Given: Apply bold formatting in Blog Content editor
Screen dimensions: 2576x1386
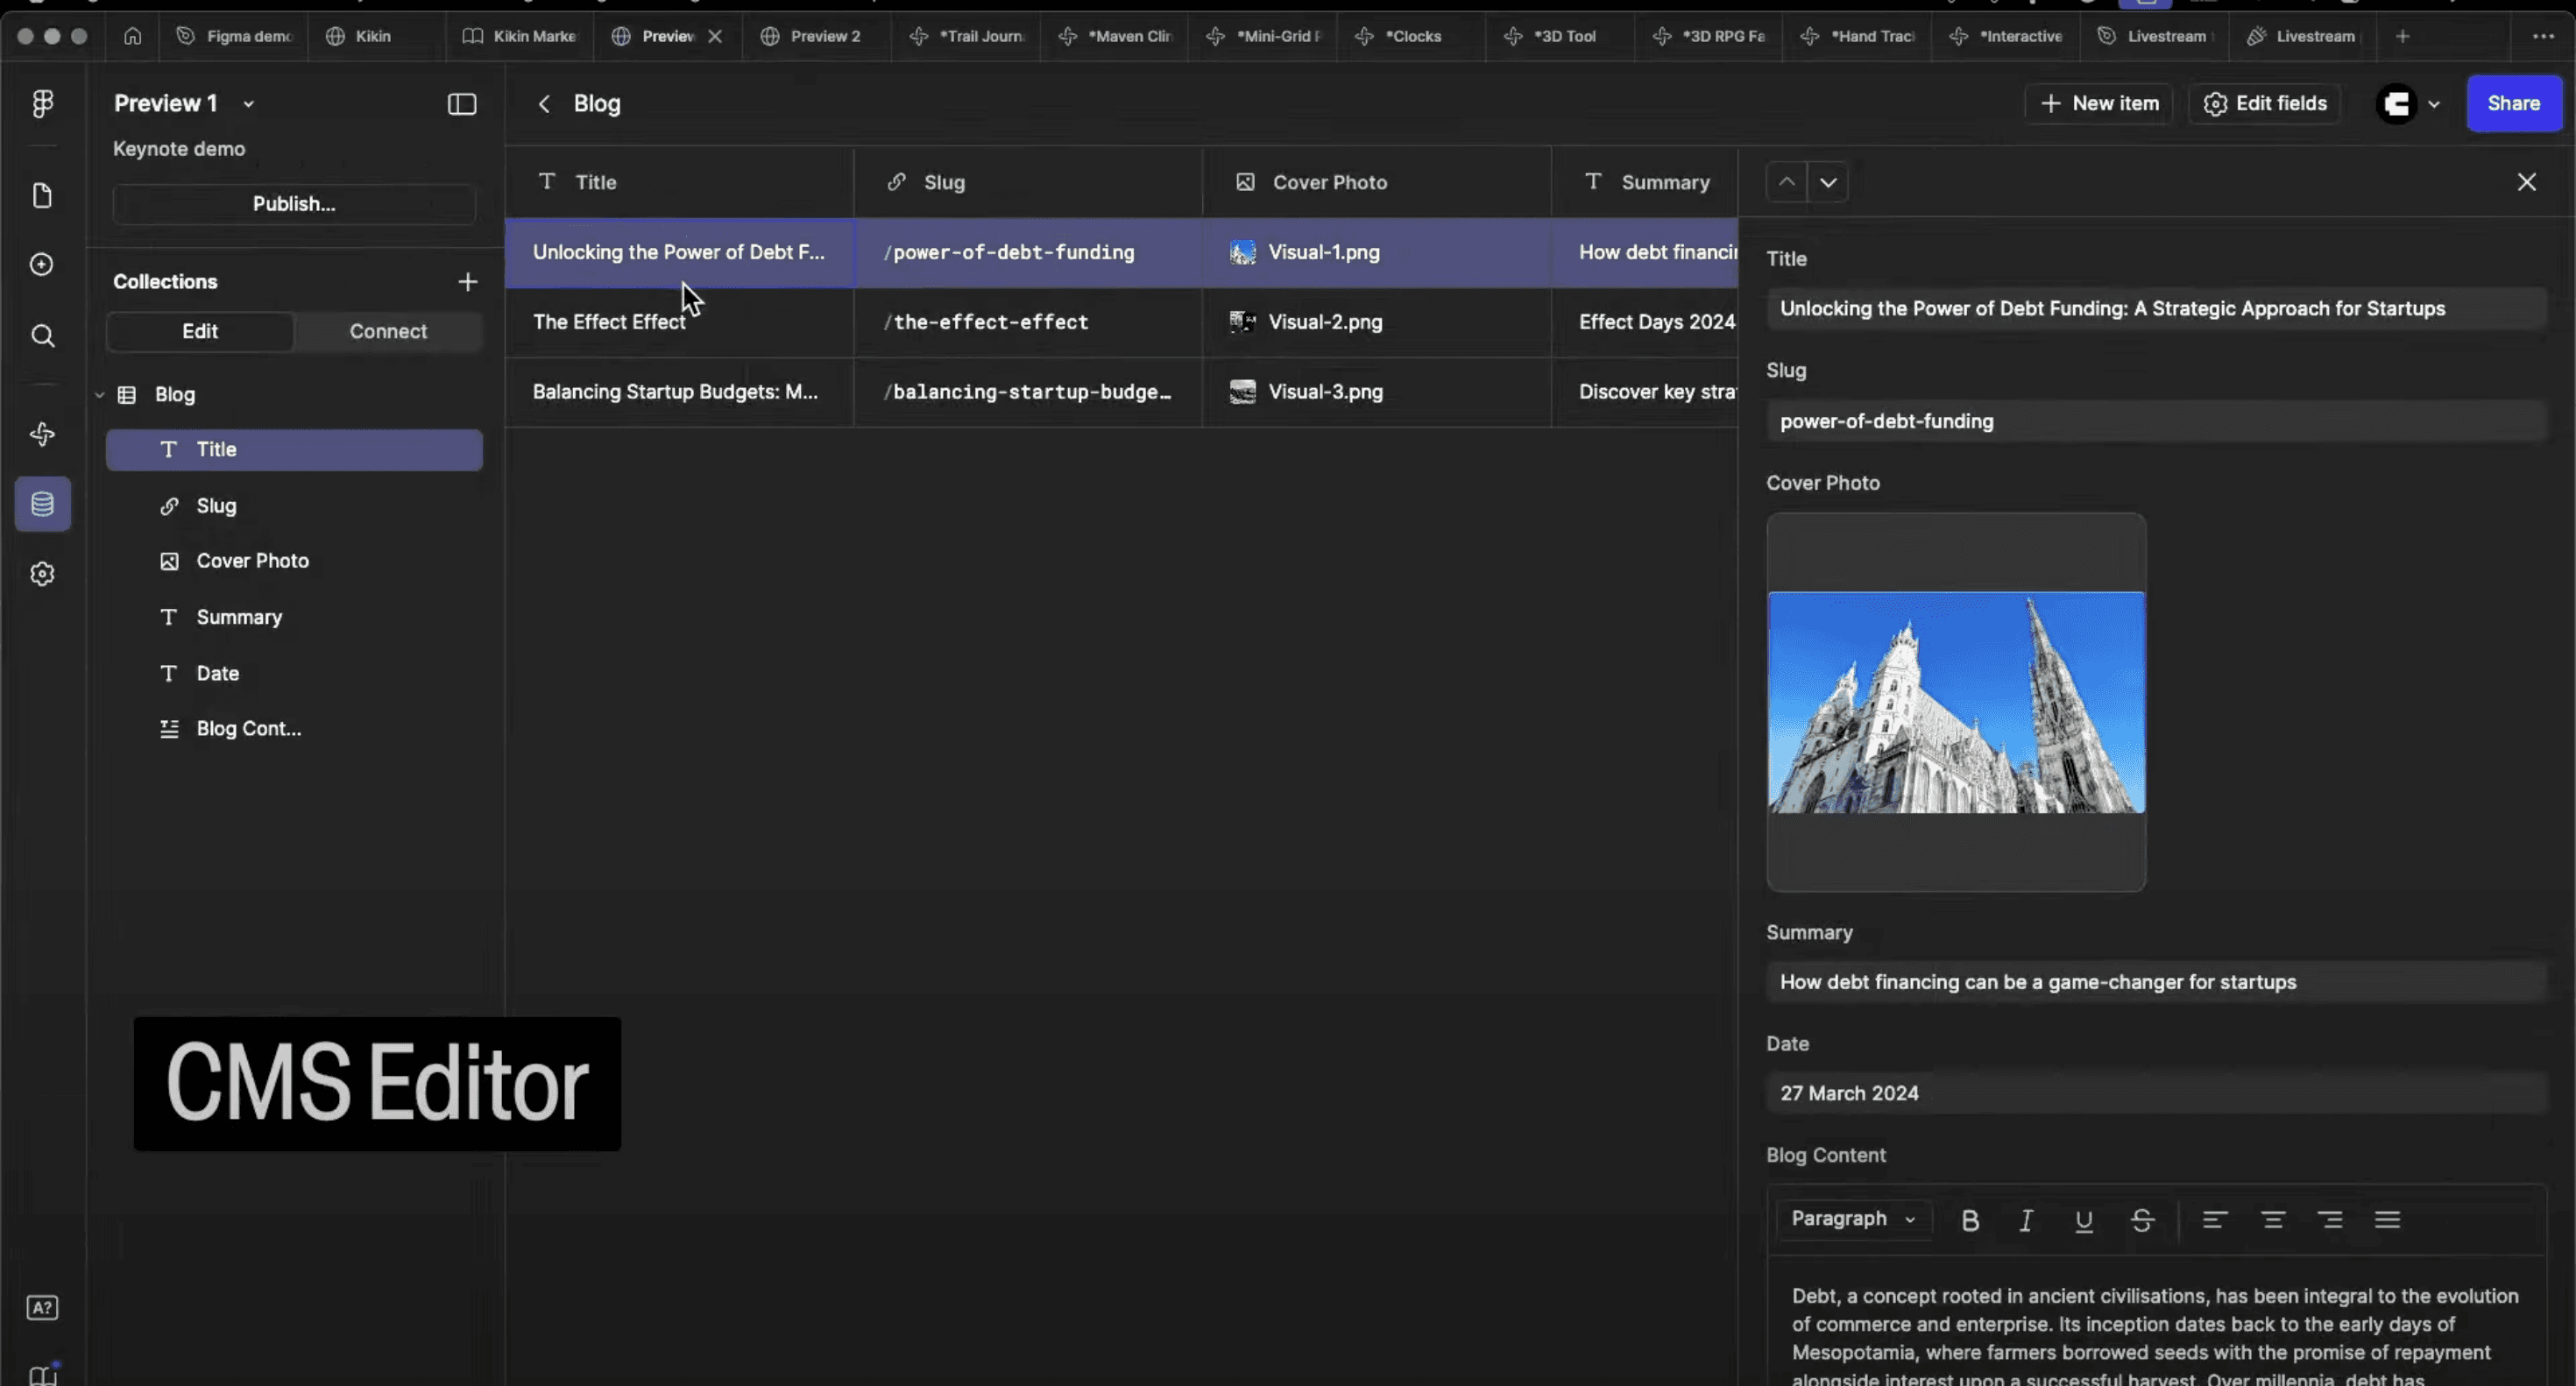Looking at the screenshot, I should coord(1970,1220).
